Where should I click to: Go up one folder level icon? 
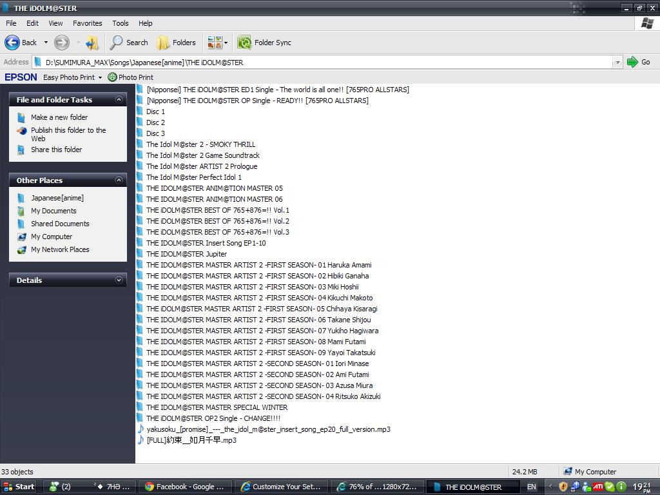(92, 43)
